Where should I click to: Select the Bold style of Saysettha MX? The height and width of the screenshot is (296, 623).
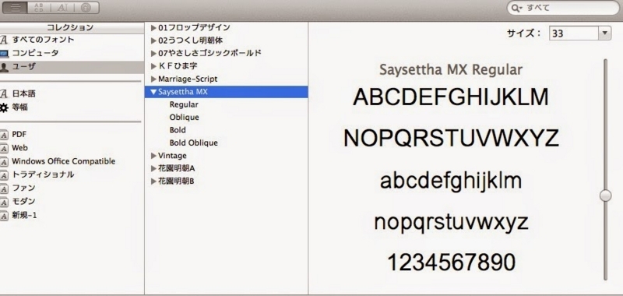pyautogui.click(x=178, y=130)
